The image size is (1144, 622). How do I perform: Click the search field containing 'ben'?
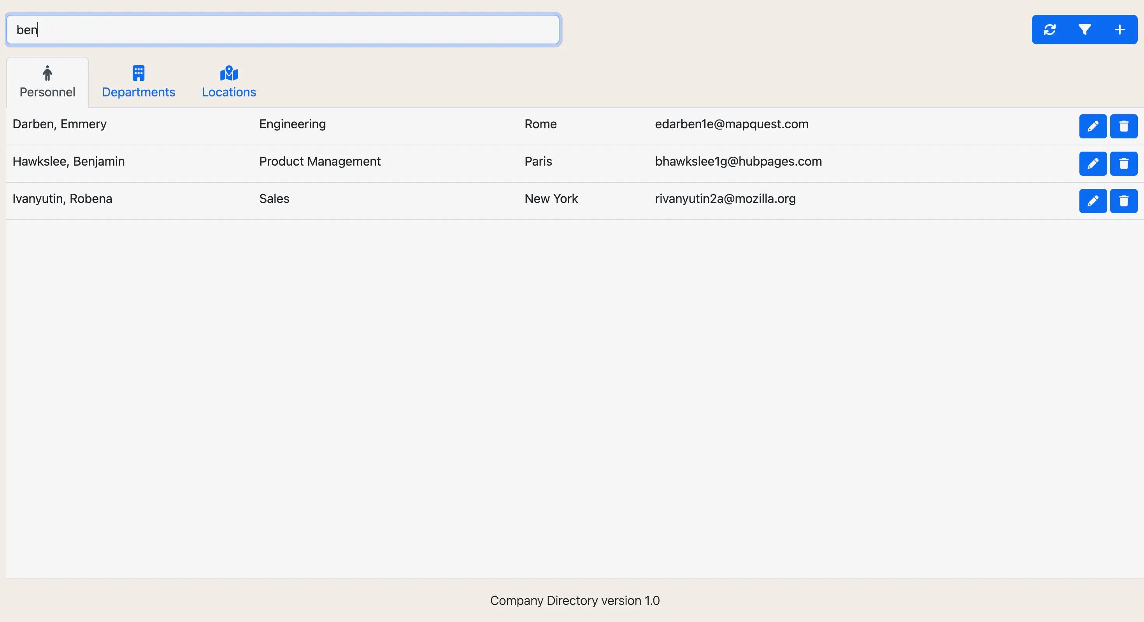click(x=283, y=30)
